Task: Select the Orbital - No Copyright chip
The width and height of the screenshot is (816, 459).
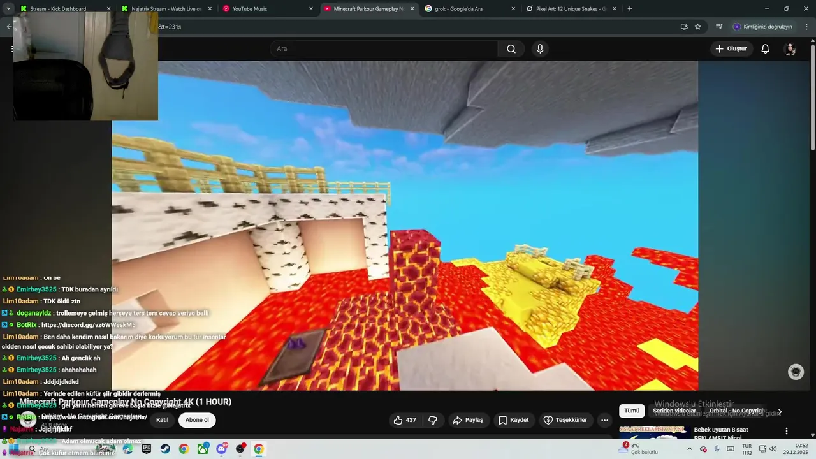Action: (x=736, y=411)
